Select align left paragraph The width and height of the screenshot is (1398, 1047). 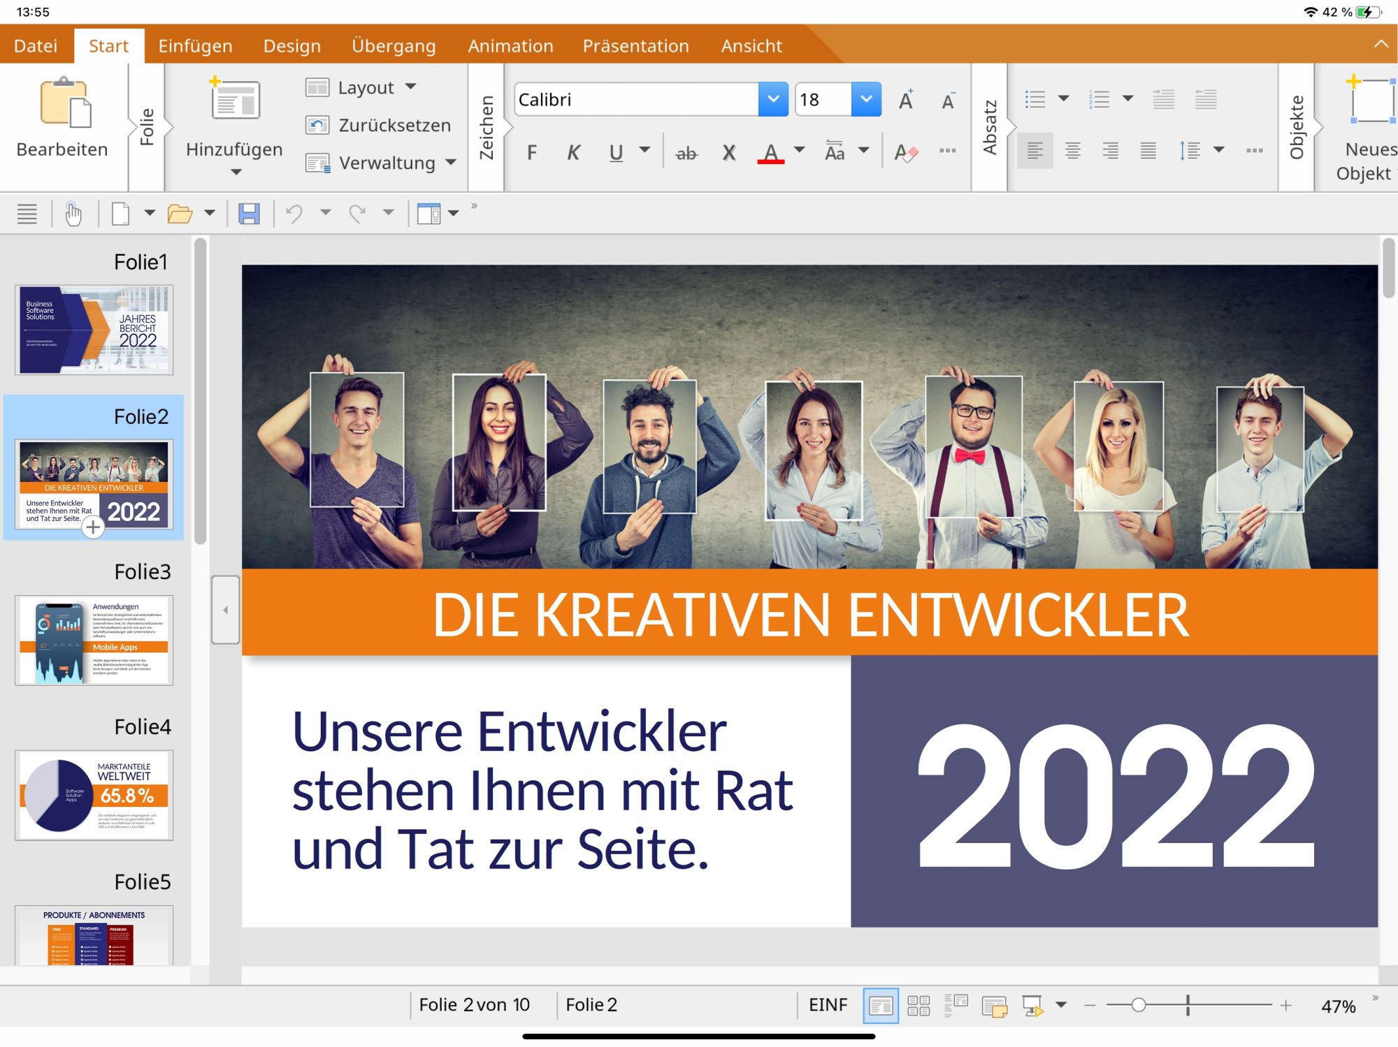point(1035,151)
